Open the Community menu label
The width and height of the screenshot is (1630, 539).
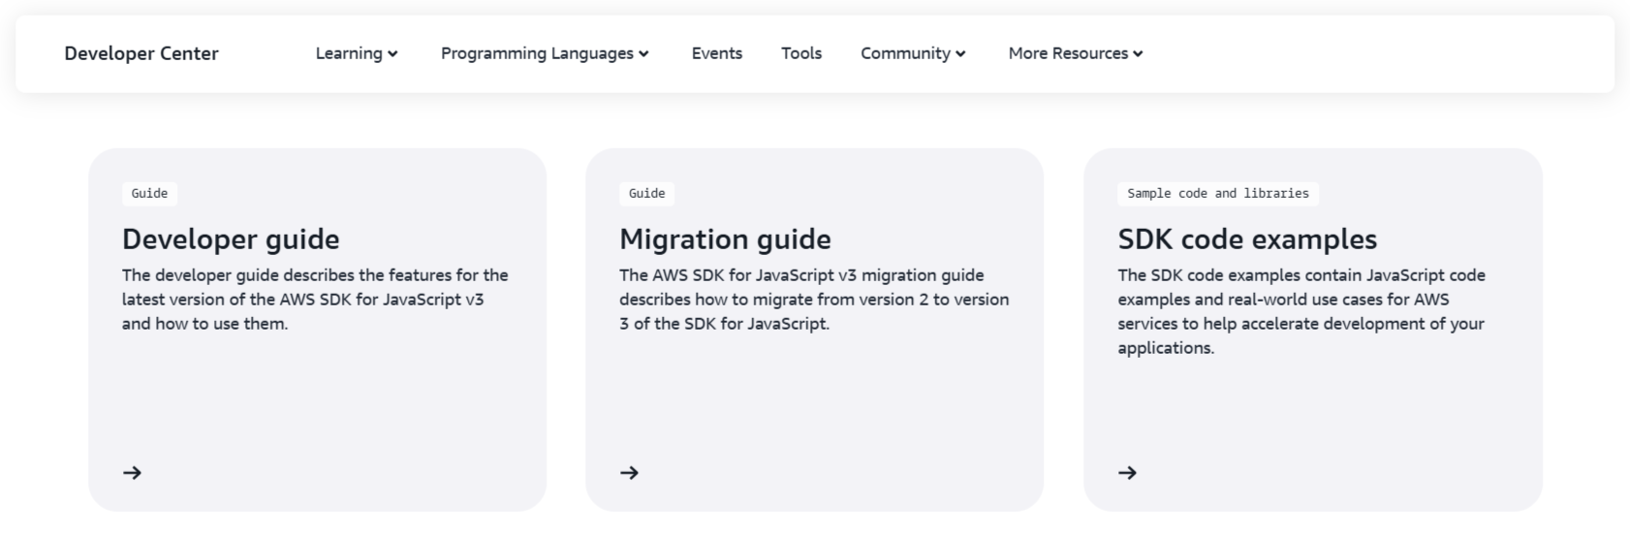(x=905, y=53)
